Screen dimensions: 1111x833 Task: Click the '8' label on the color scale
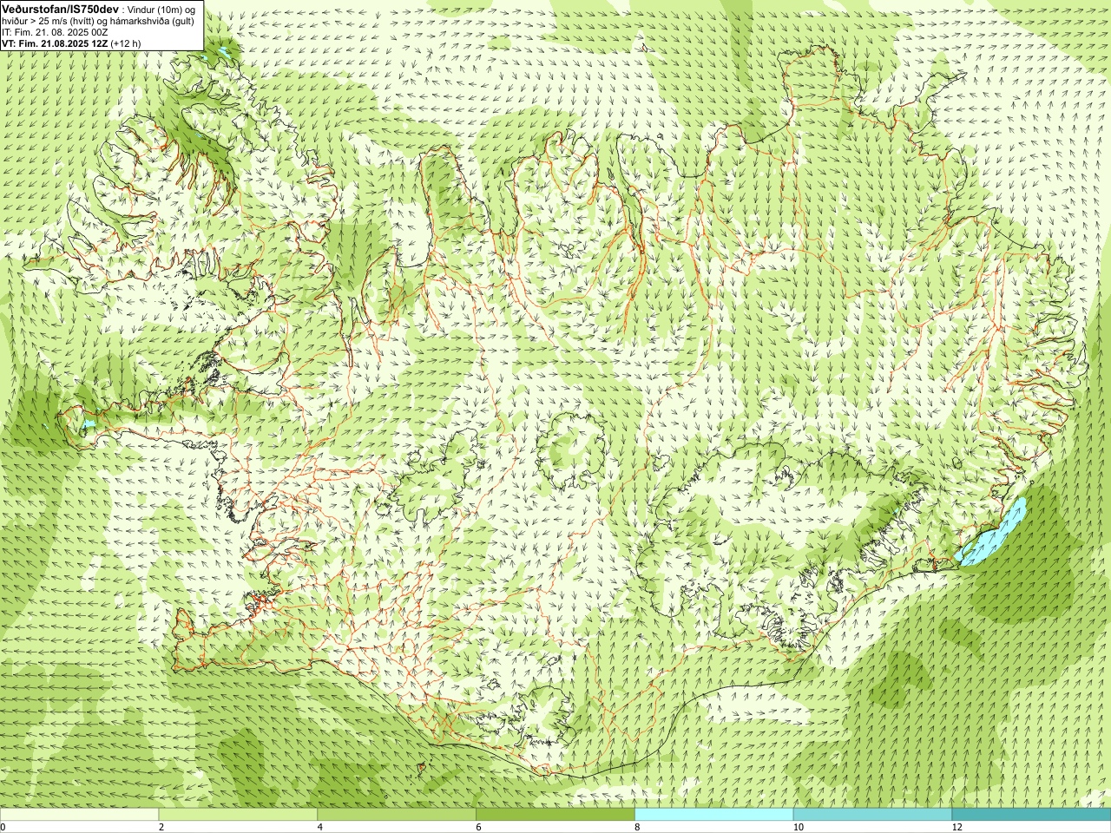tap(637, 827)
